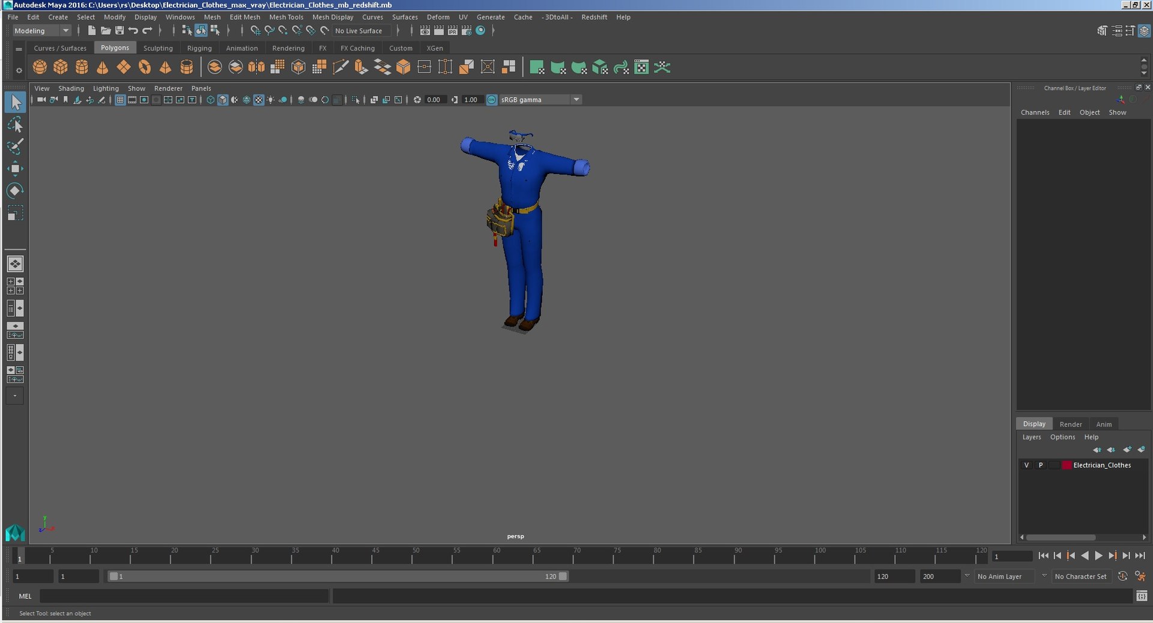Toggle wireframe display in viewport toolbar
1153x623 pixels.
(x=210, y=100)
